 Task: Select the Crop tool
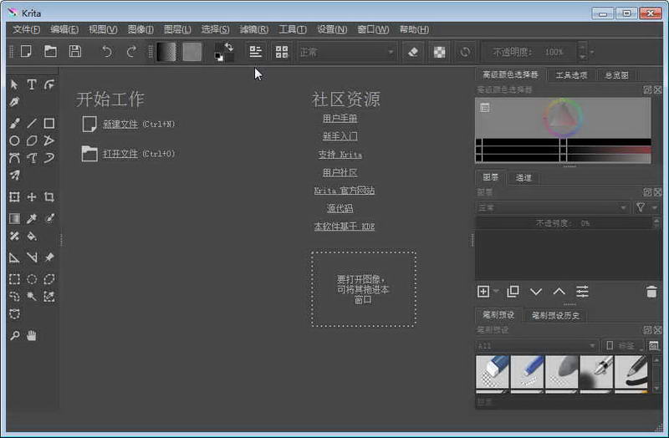[49, 196]
